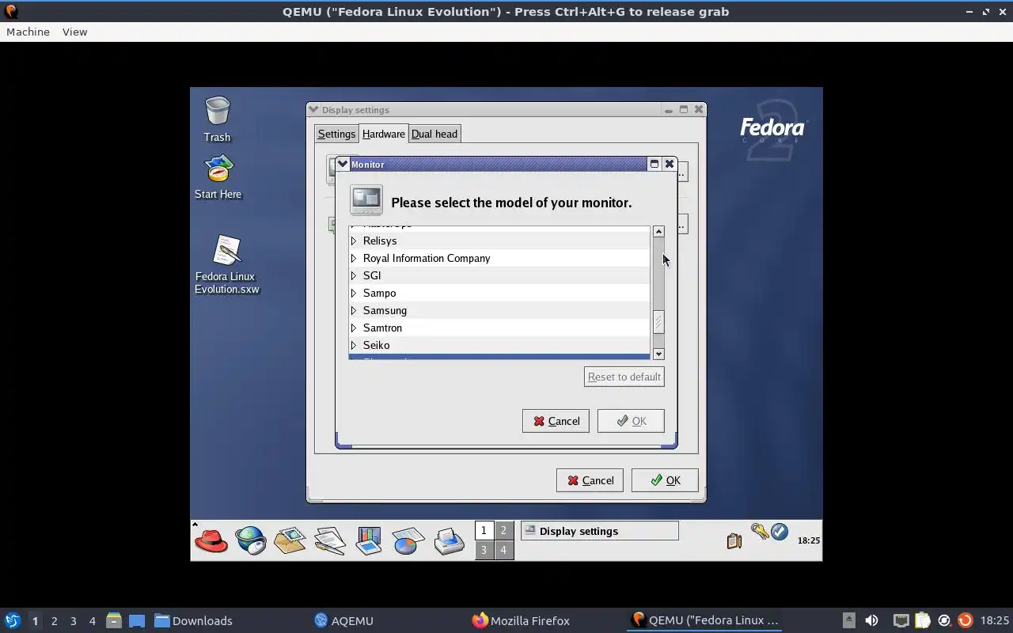Click the host update notifier tray icon

[x=943, y=620]
